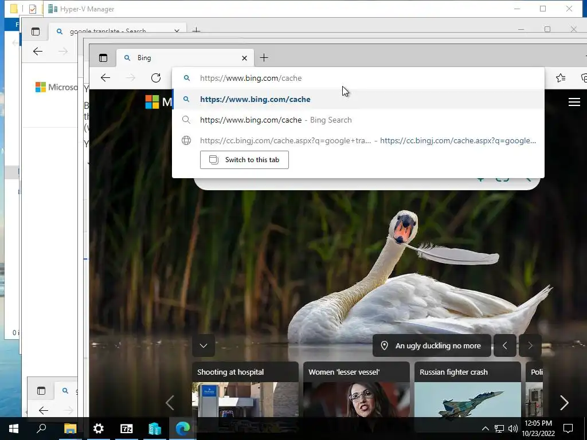Viewport: 587px width, 440px height.
Task: Click the address bar with bing.com/cache text
Action: tap(358, 78)
